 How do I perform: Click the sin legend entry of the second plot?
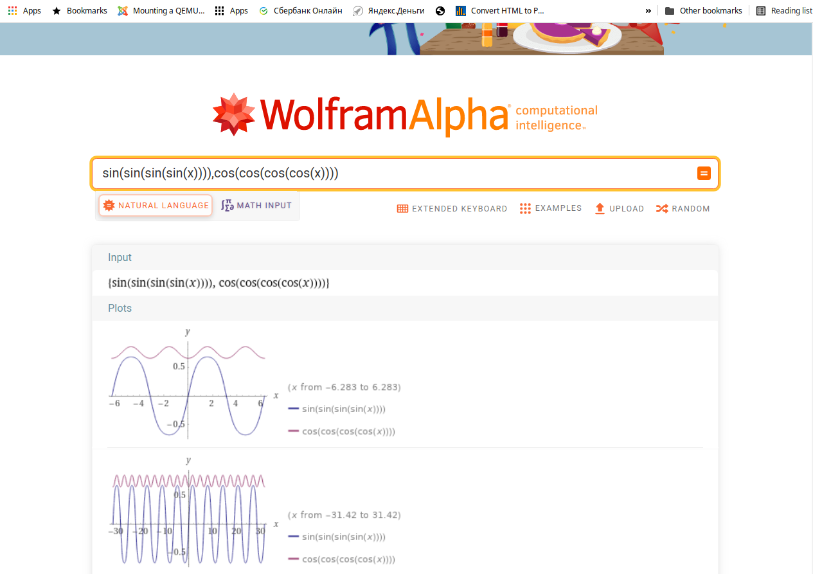337,537
